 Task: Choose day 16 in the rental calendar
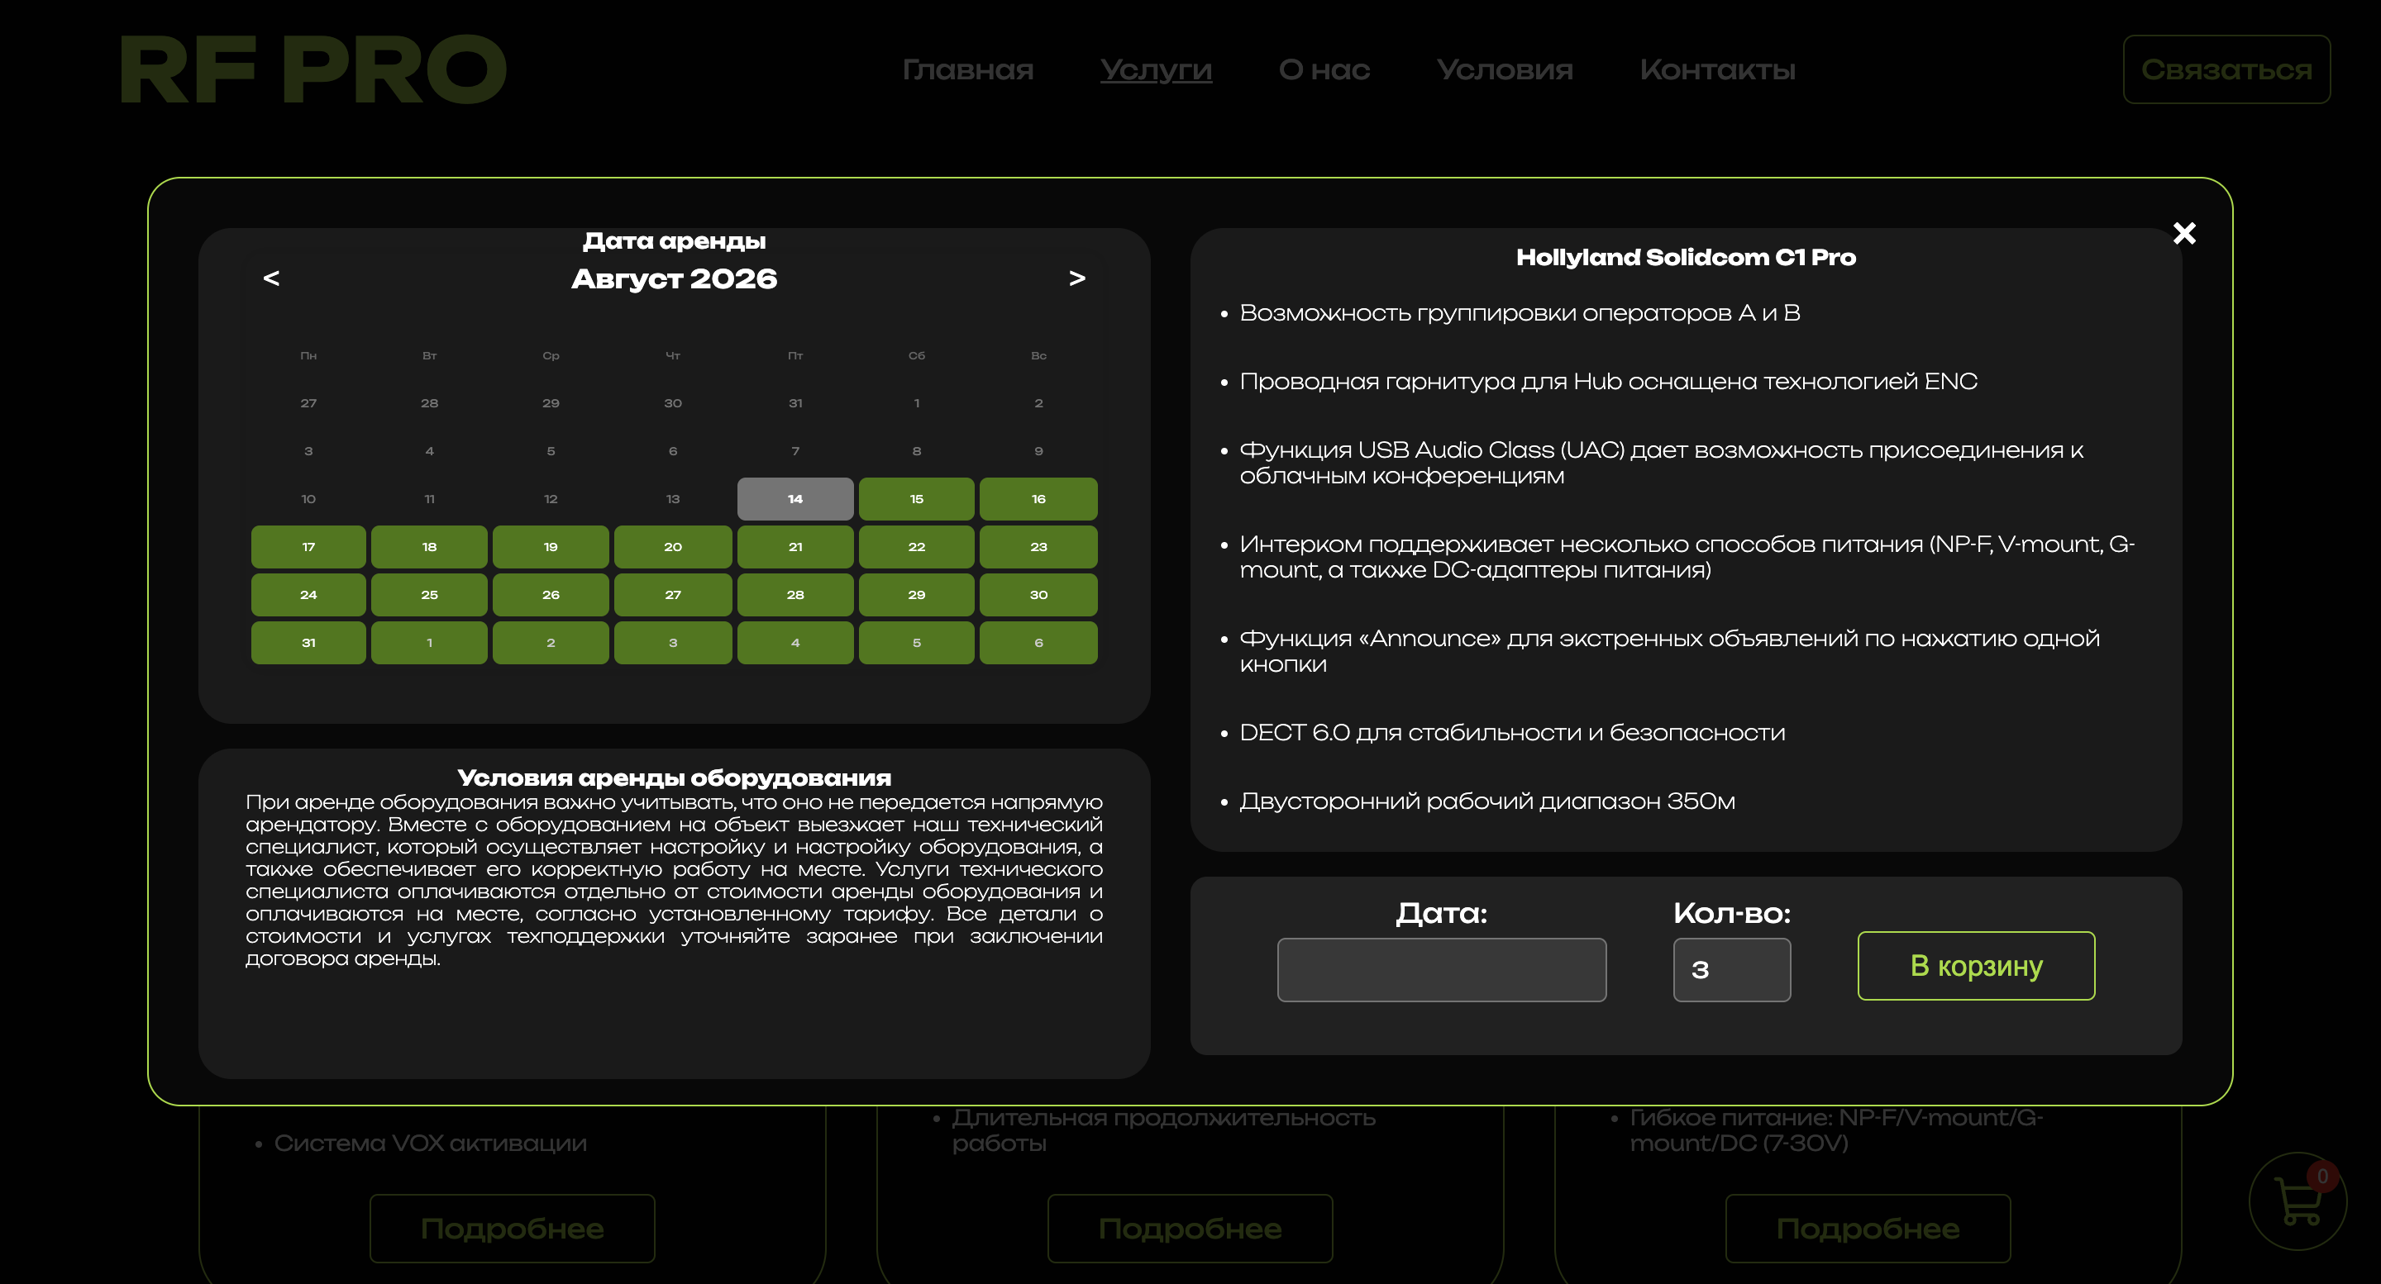click(1038, 499)
